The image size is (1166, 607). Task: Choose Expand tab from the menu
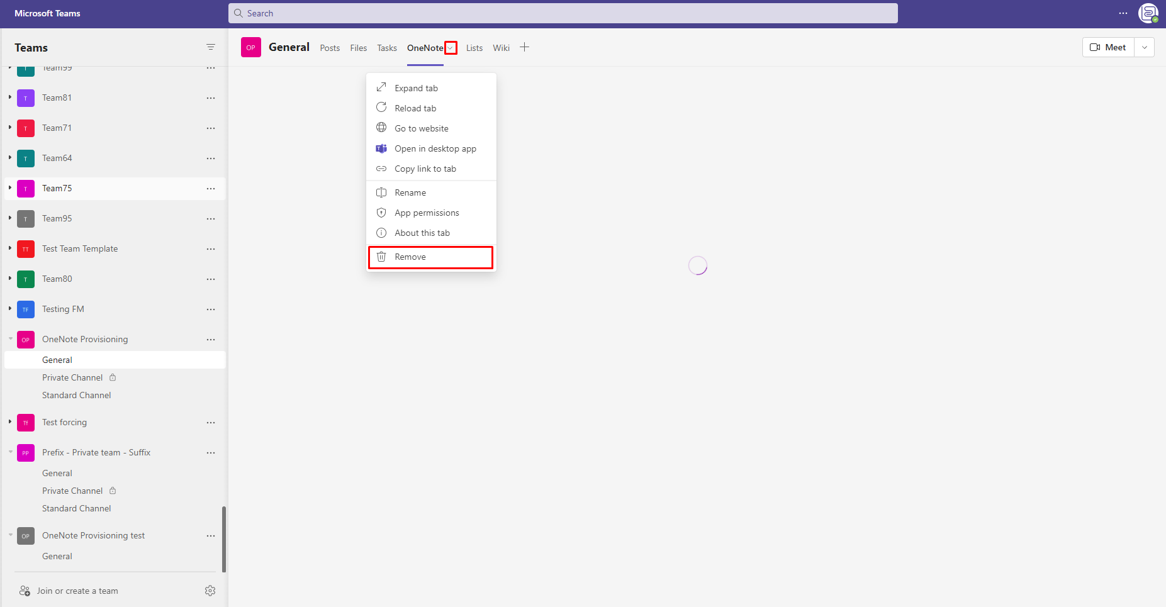pyautogui.click(x=431, y=88)
